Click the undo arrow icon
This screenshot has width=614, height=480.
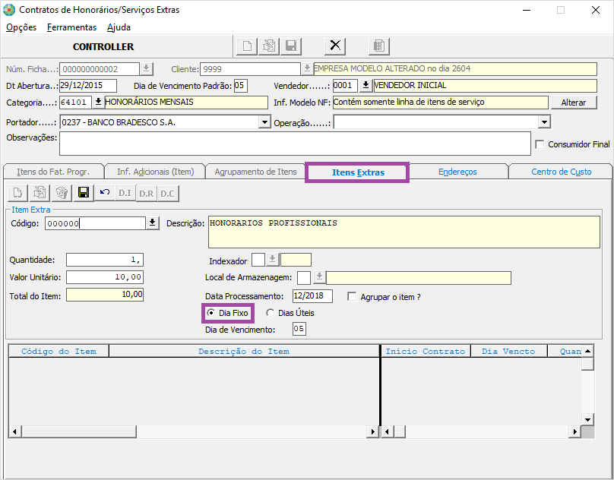(x=105, y=193)
